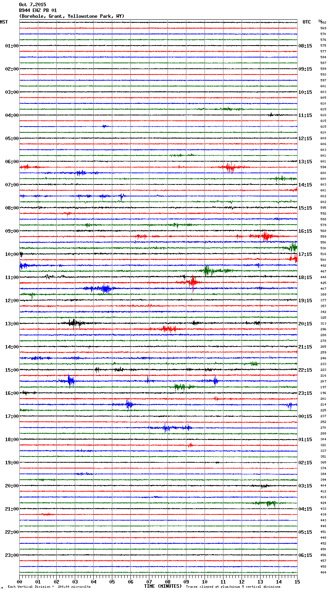Click the 10:15 UTC row label

[305, 92]
